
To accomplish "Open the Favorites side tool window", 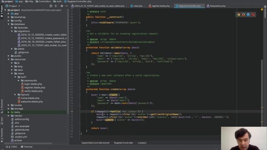I will coord(2,135).
